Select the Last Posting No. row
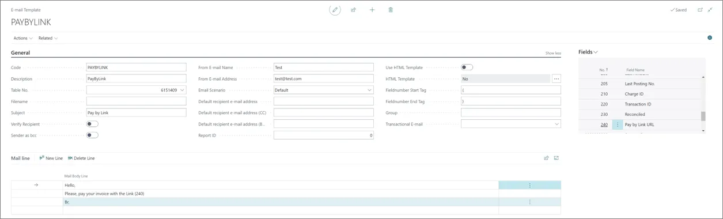 coord(639,84)
